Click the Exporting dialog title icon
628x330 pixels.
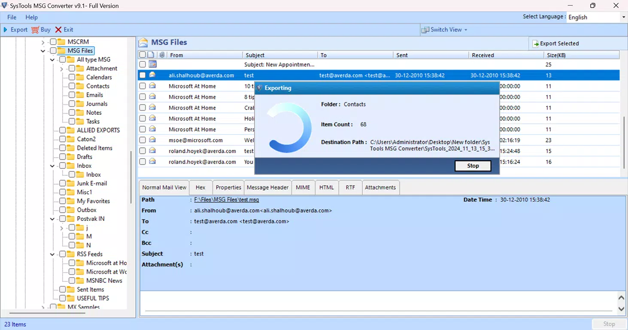(x=259, y=88)
